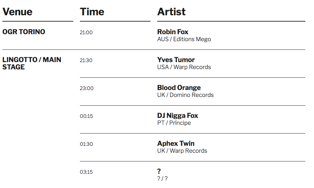Open the DJ Nigga Fox artist entry

point(177,116)
